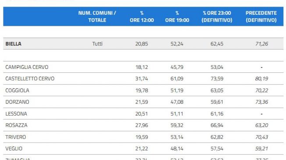Click DORZANO previous turnout 73,36
286x160 pixels.
[x=261, y=102]
